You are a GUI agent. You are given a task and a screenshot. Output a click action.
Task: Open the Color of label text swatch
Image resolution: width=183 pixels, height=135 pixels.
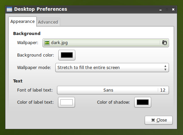click(x=66, y=102)
